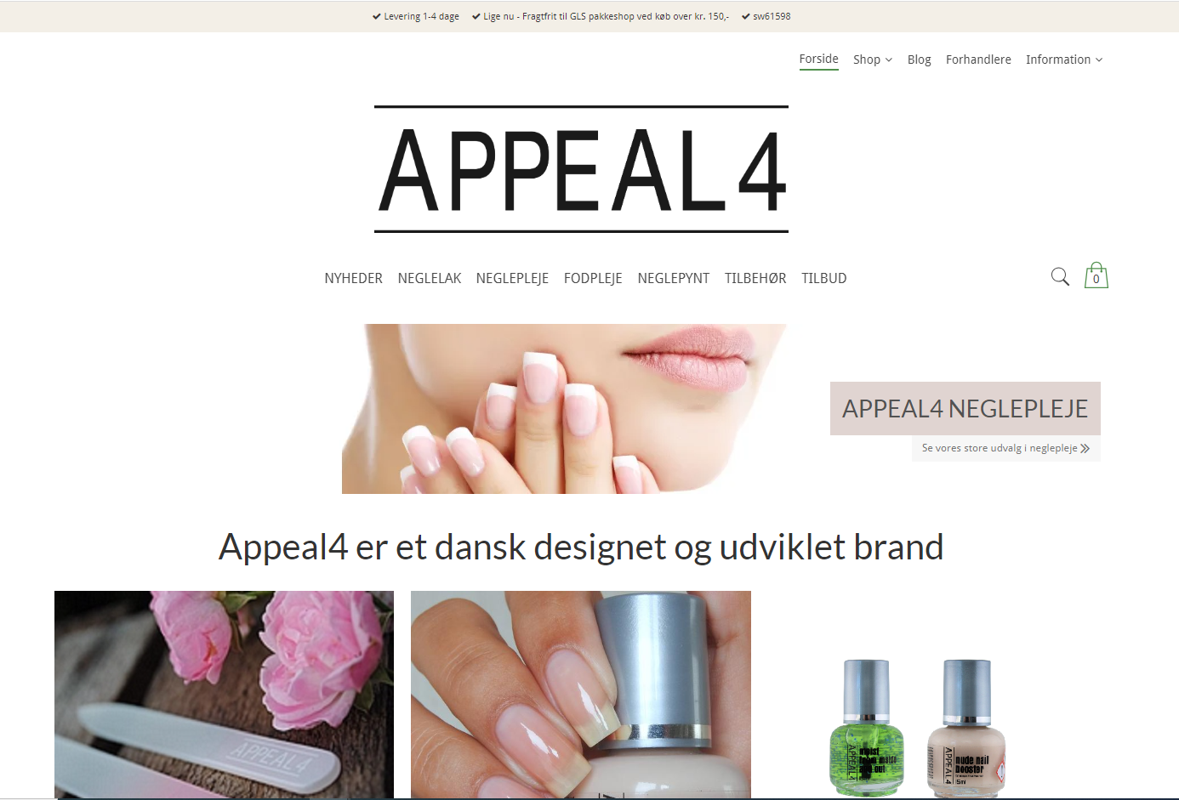Open the glass nail file photo
This screenshot has height=800, width=1179.
pos(224,695)
